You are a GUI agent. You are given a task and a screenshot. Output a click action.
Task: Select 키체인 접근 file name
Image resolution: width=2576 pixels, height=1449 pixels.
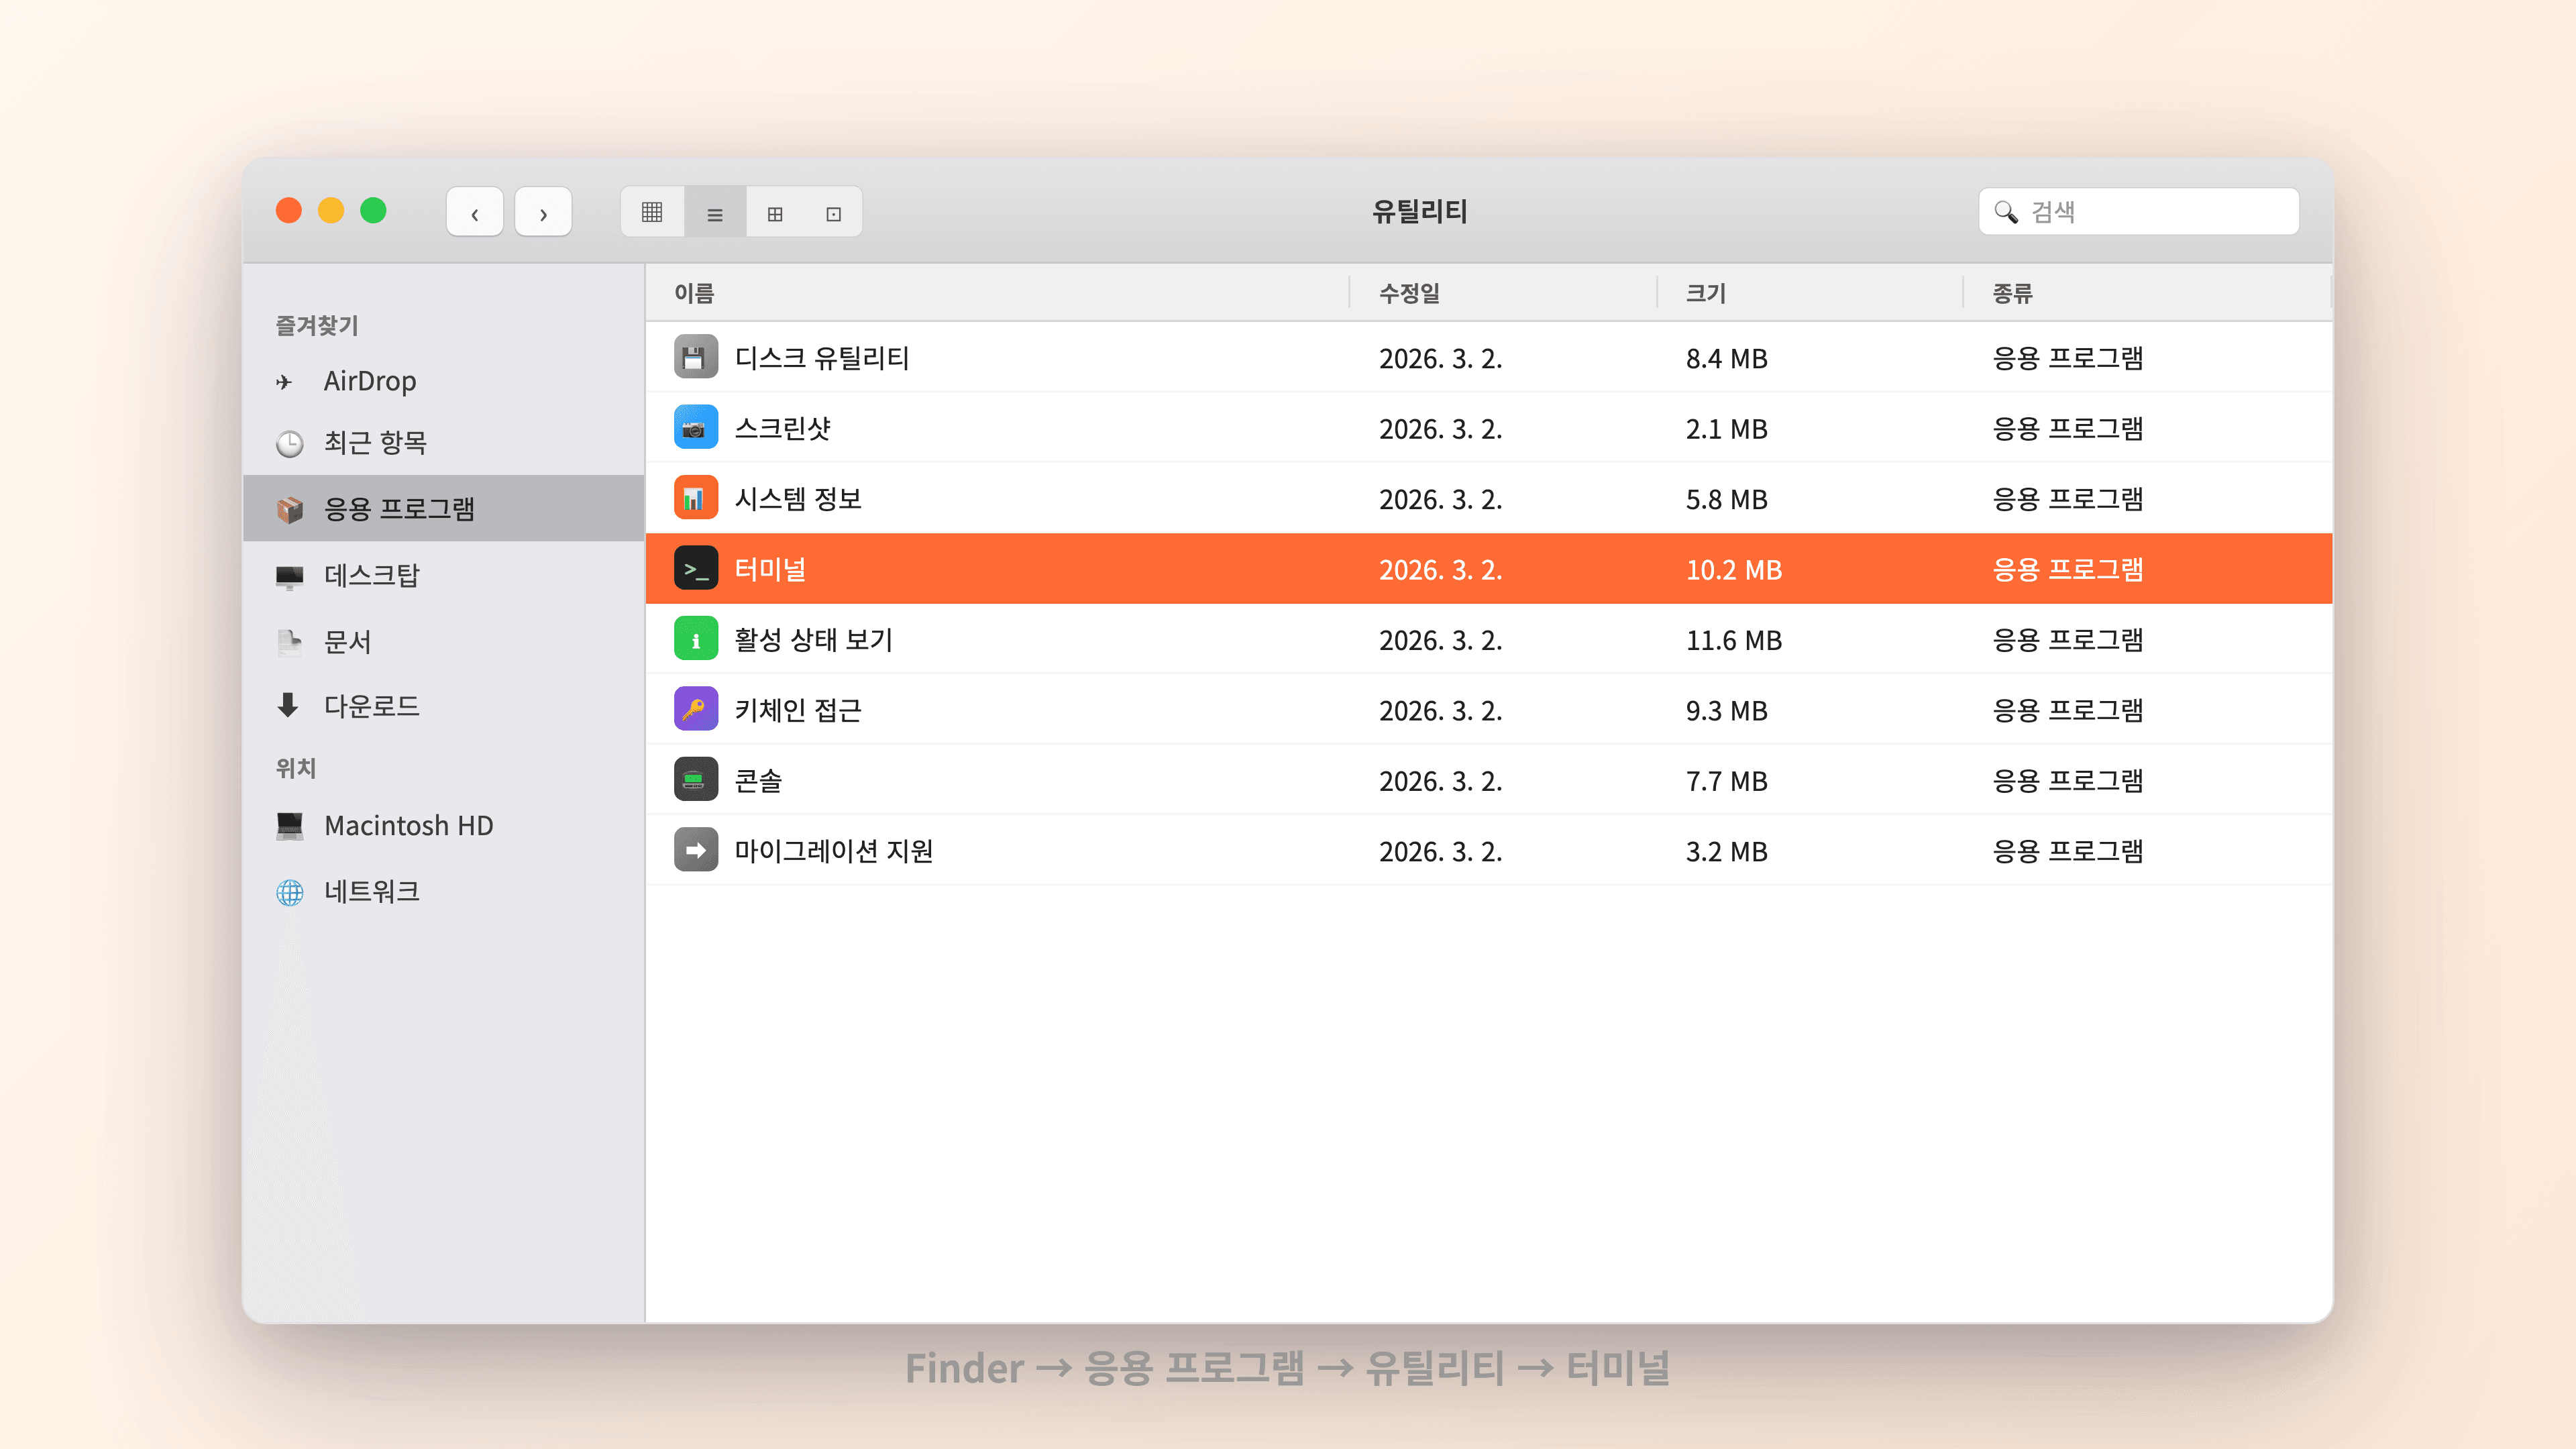coord(798,710)
